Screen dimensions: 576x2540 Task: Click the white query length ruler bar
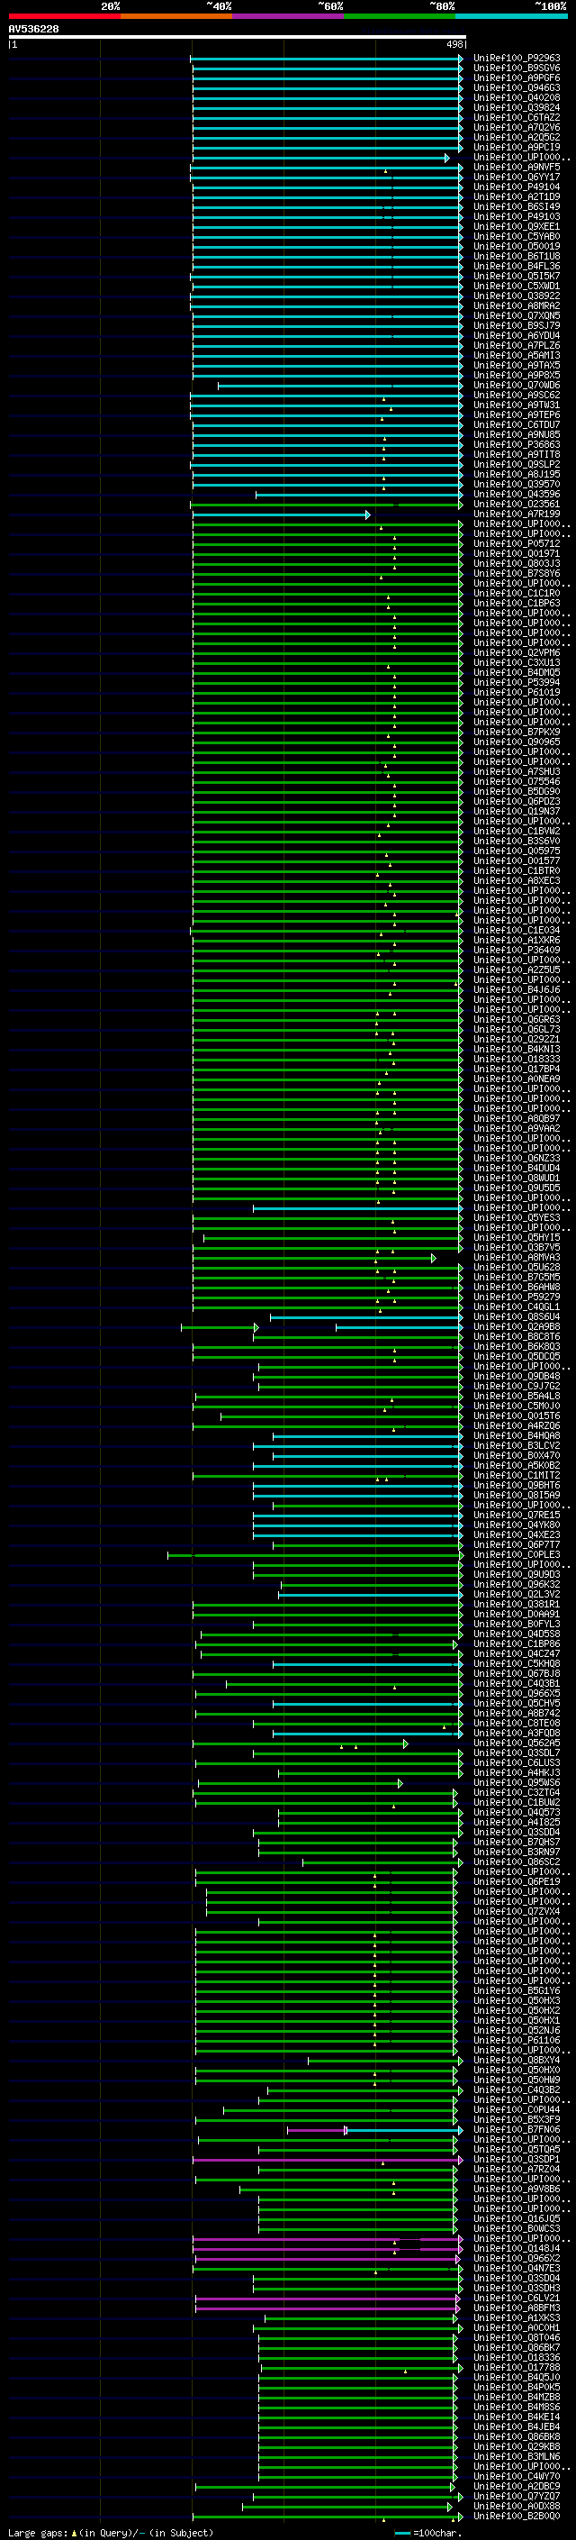point(237,36)
